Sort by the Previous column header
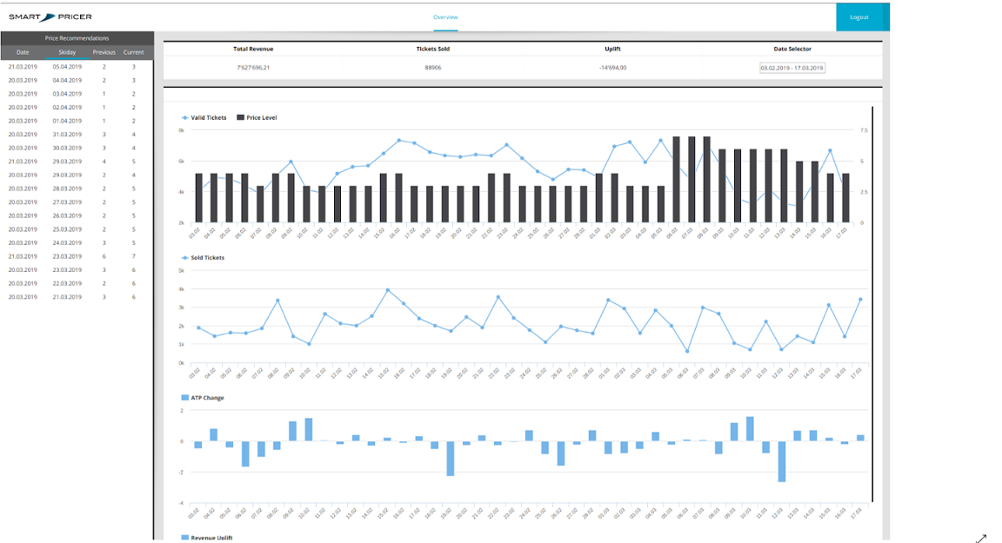Viewport: 1002px width, 543px height. pos(104,52)
